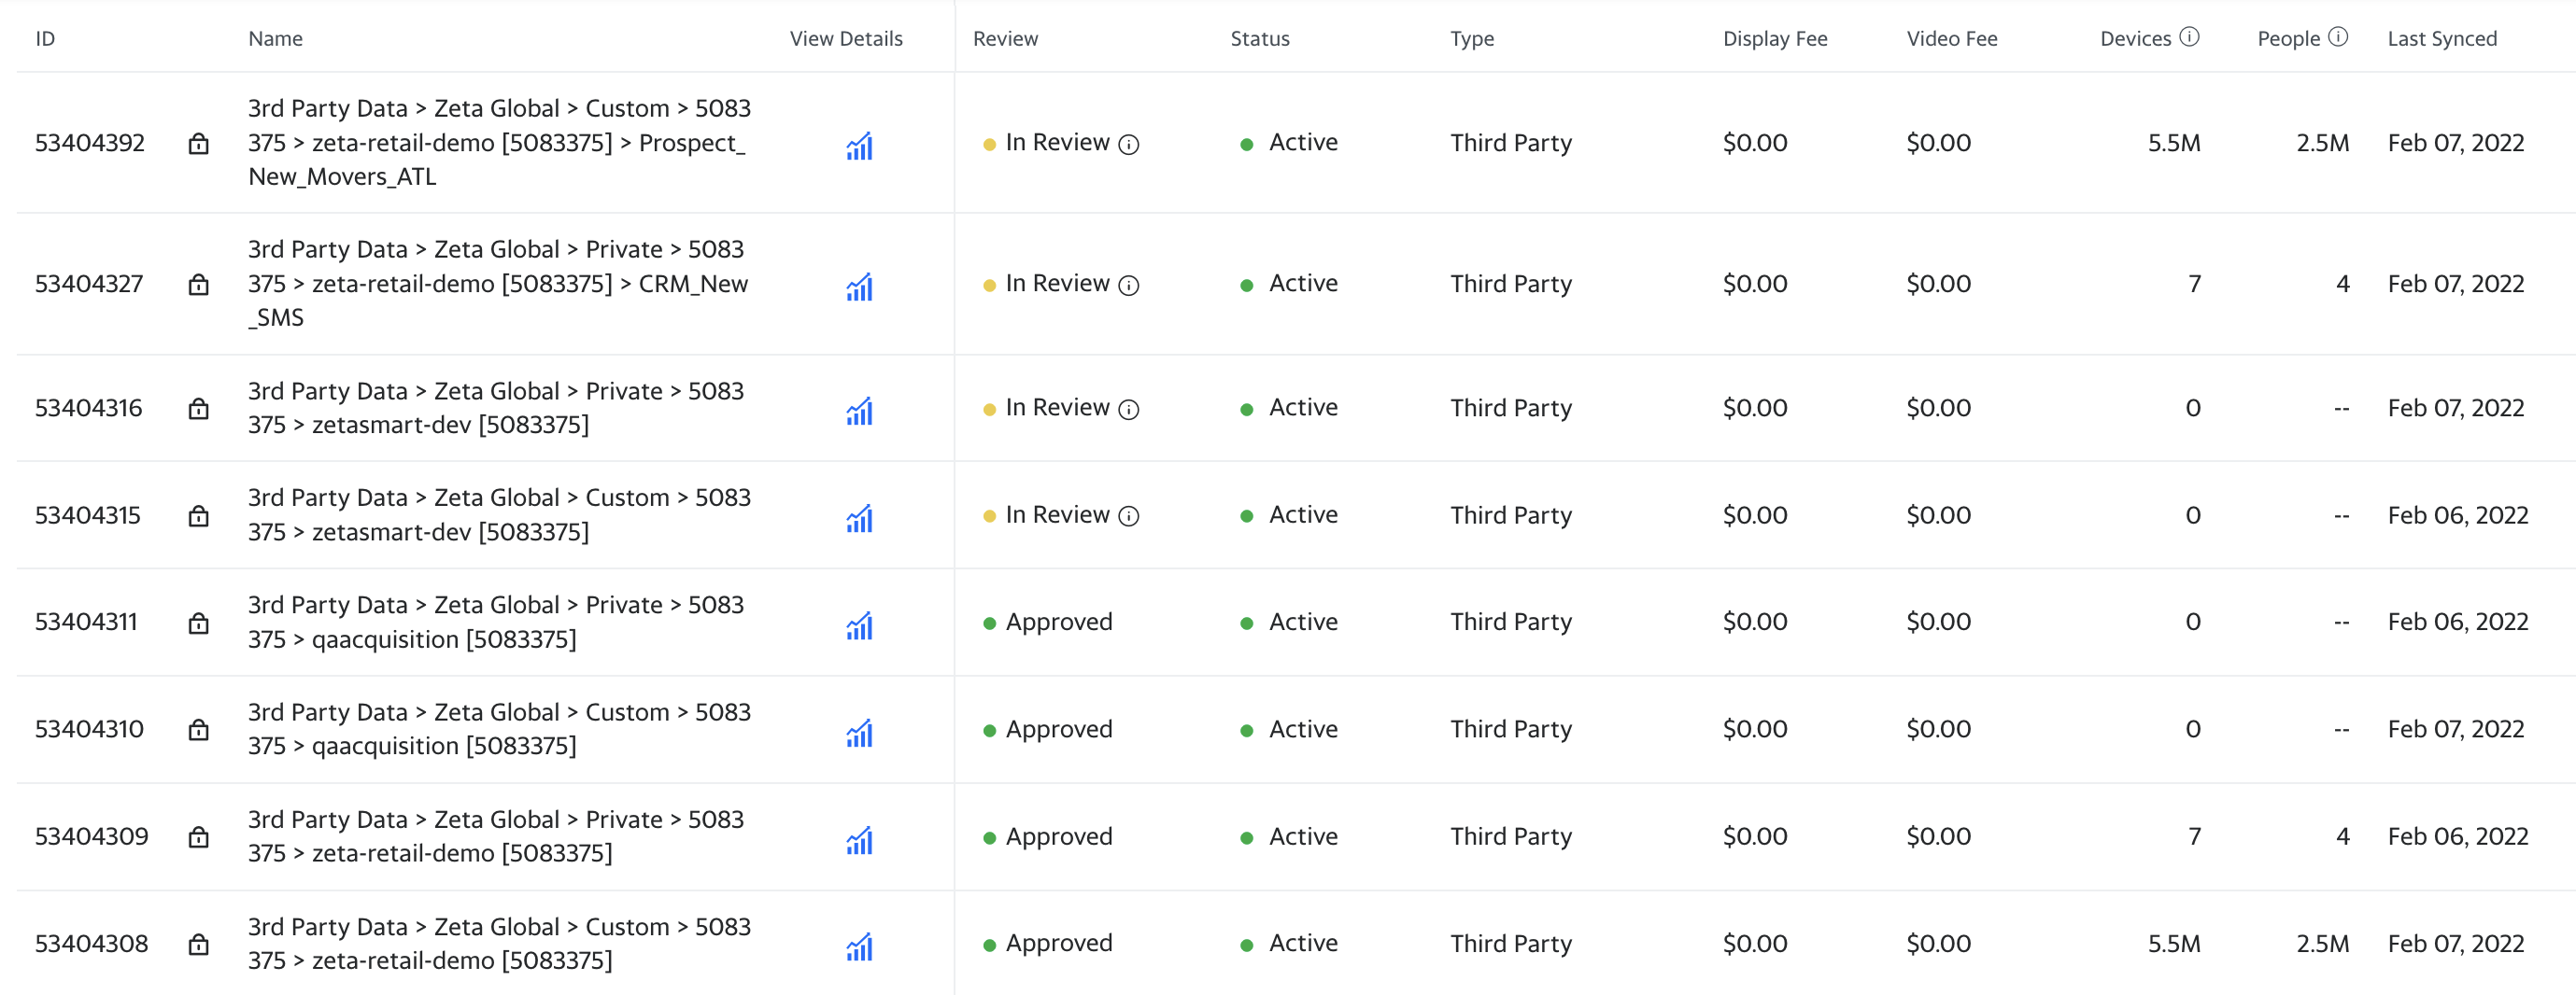Click info icon next to Devices header
Viewport: 2576px width, 995px height.
pyautogui.click(x=2189, y=37)
